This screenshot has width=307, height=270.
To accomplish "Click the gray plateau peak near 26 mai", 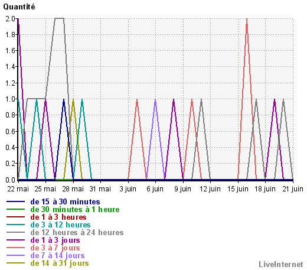I will tap(60, 18).
